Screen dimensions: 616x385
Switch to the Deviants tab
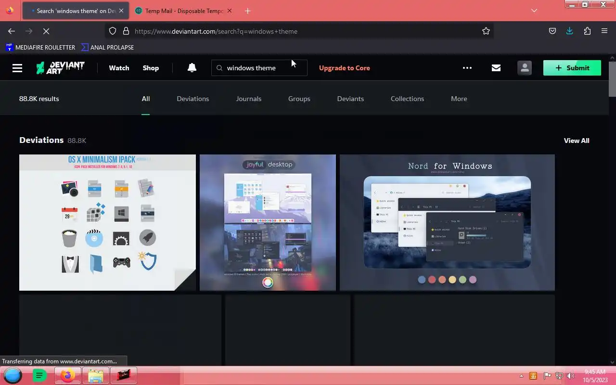[x=350, y=99]
